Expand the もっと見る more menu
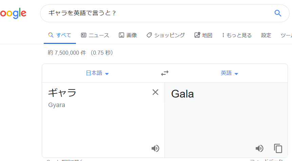The image size is (292, 161). pyautogui.click(x=237, y=35)
